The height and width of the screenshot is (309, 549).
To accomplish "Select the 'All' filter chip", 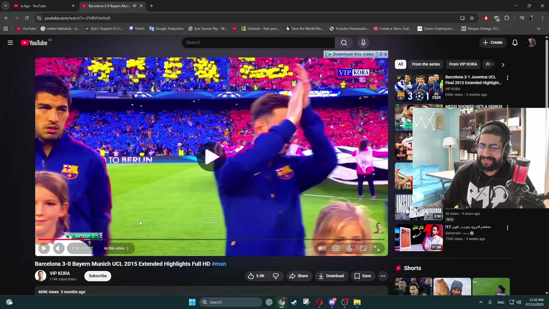I will [401, 64].
